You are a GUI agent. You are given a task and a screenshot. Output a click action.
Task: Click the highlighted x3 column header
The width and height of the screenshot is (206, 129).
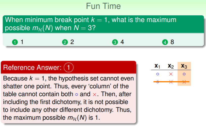[x=184, y=66]
